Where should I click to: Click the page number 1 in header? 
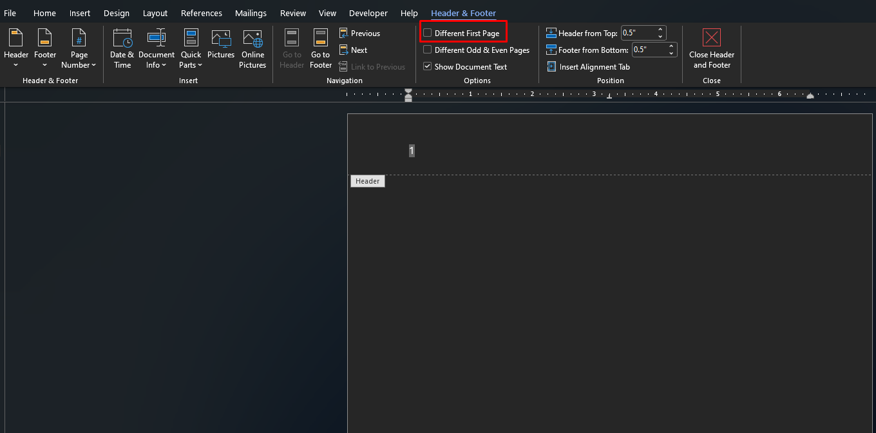(x=412, y=151)
